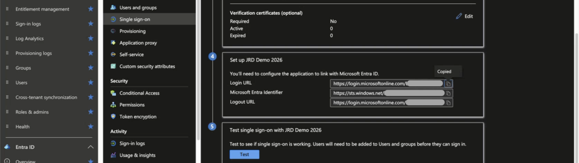Toggle the Users favorite star
The image size is (579, 163).
pos(90,82)
